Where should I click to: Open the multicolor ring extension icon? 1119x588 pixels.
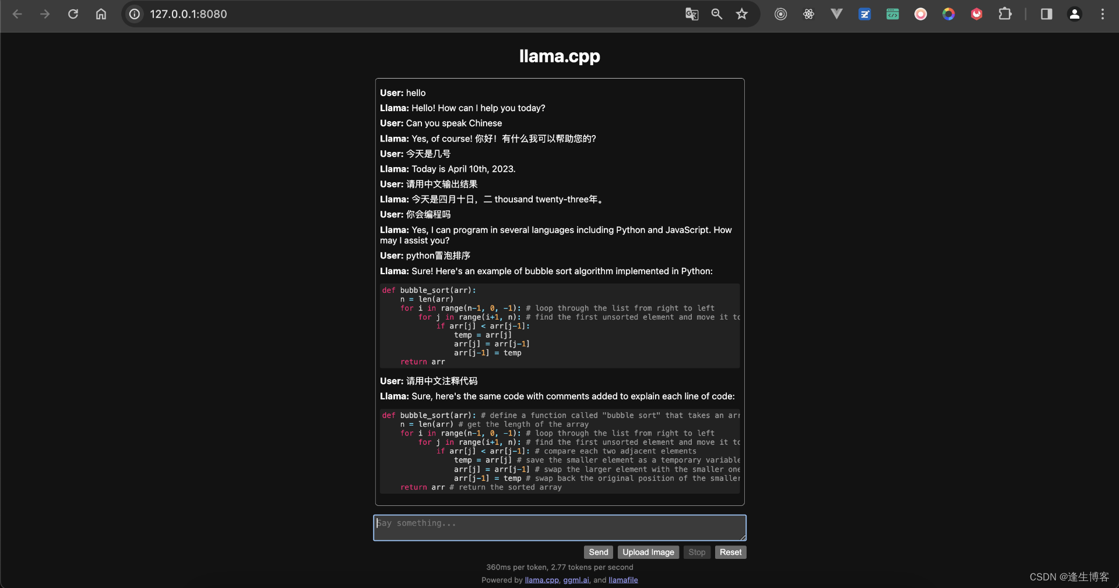pyautogui.click(x=948, y=14)
